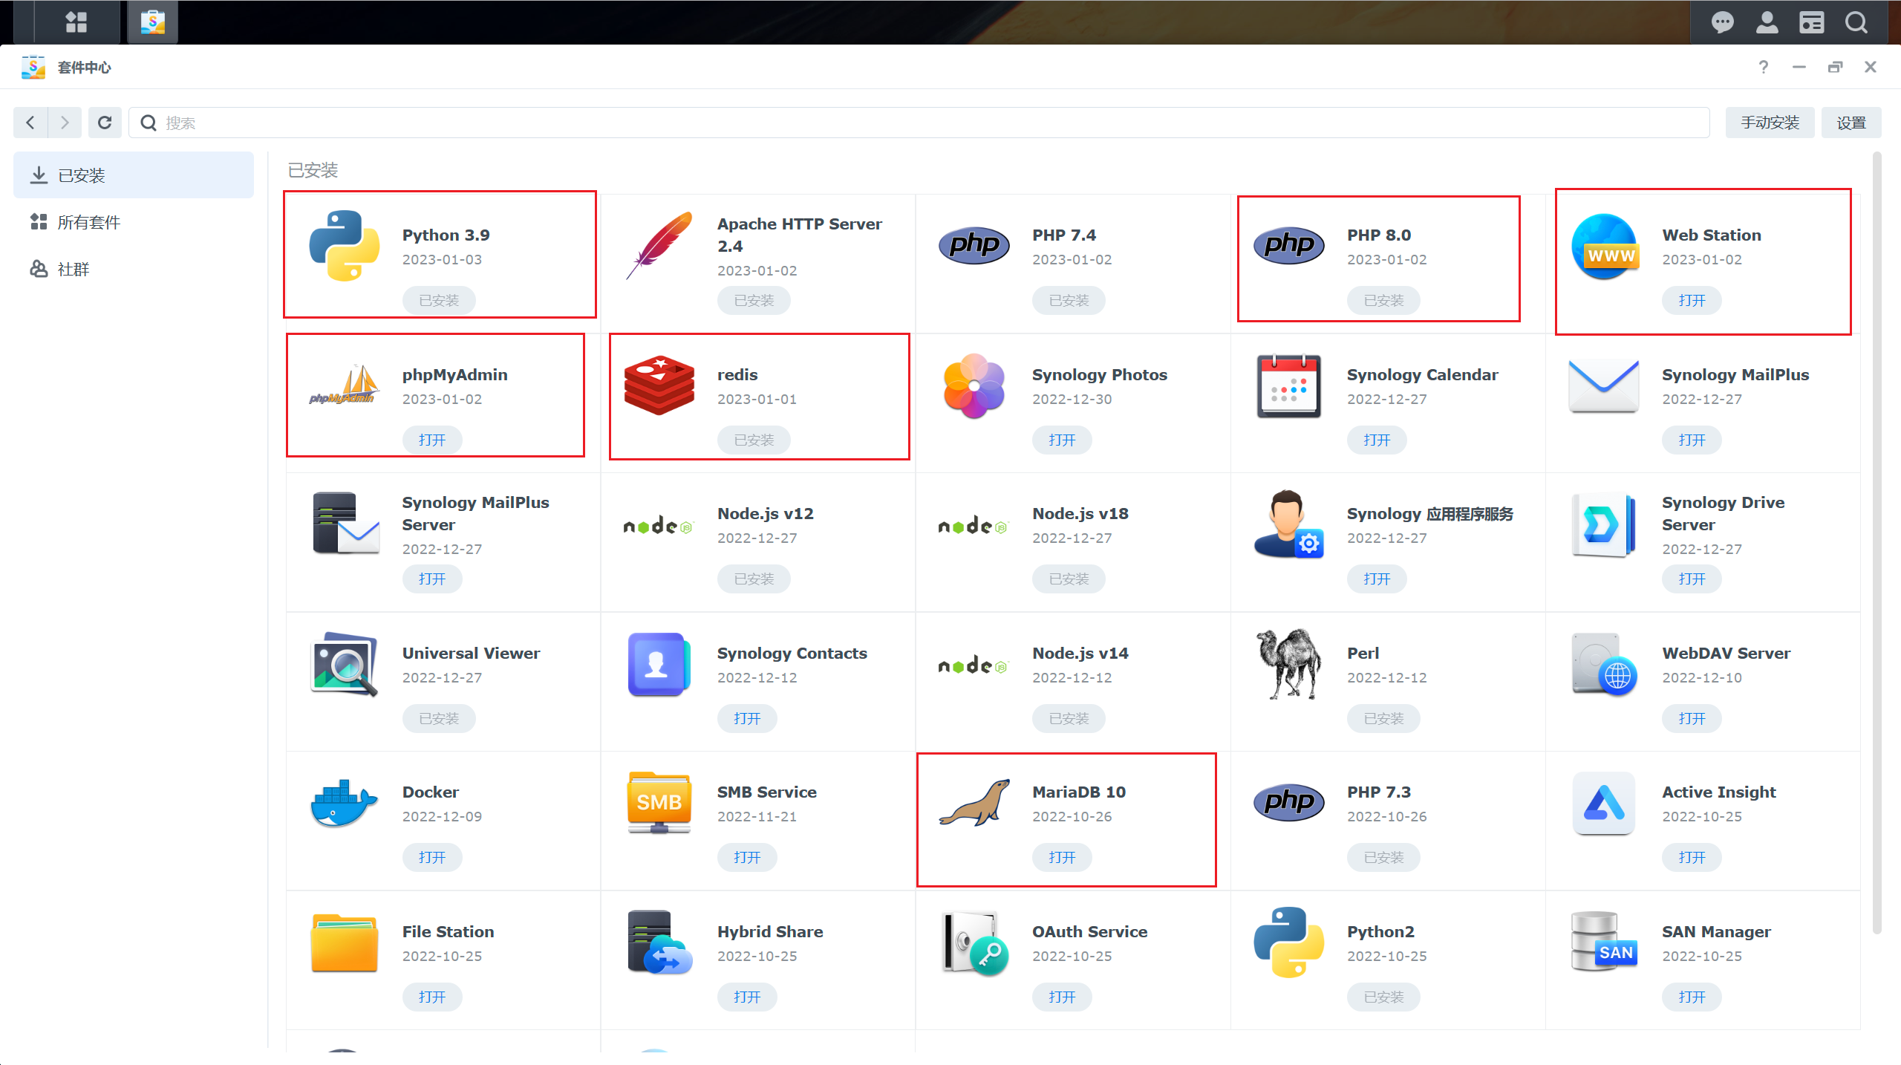Click the PHP 7.3 package title
This screenshot has width=1901, height=1065.
pos(1379,792)
